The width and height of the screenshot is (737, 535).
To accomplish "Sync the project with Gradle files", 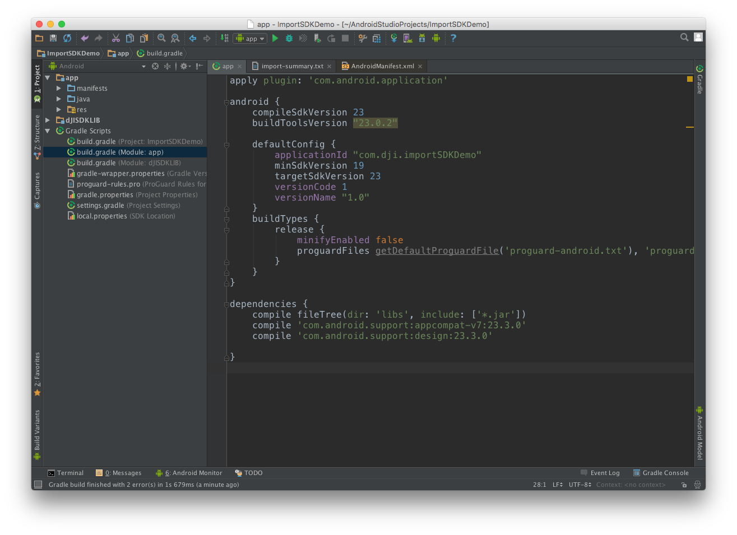I will coord(393,38).
